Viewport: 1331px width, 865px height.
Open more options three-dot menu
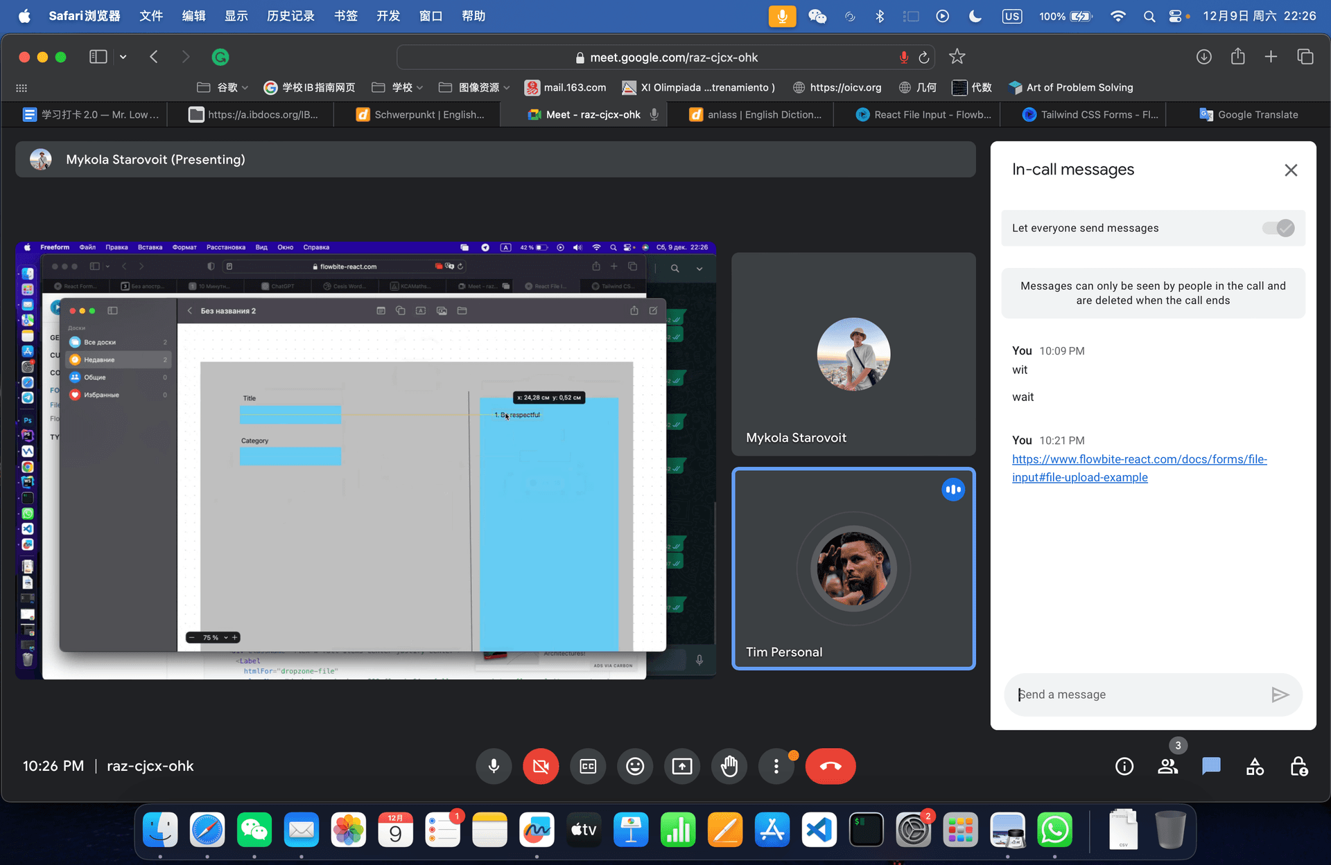point(776,766)
